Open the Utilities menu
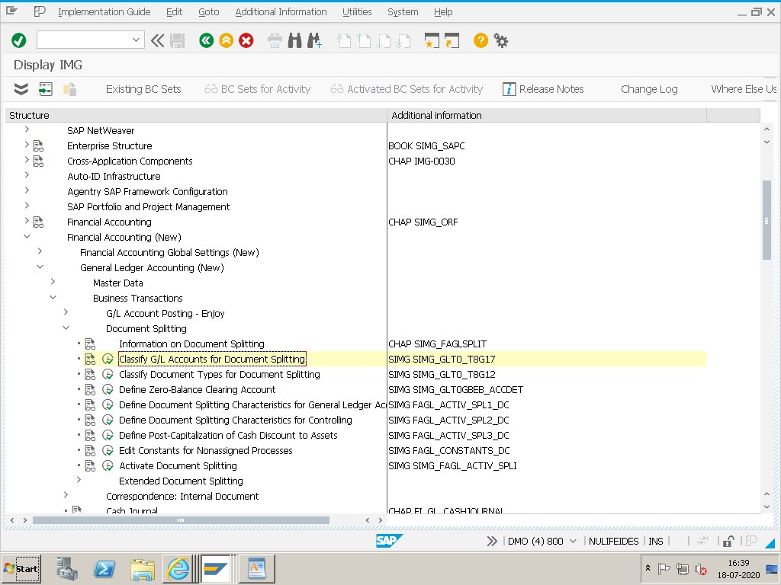Viewport: 781px width, 585px height. point(357,12)
